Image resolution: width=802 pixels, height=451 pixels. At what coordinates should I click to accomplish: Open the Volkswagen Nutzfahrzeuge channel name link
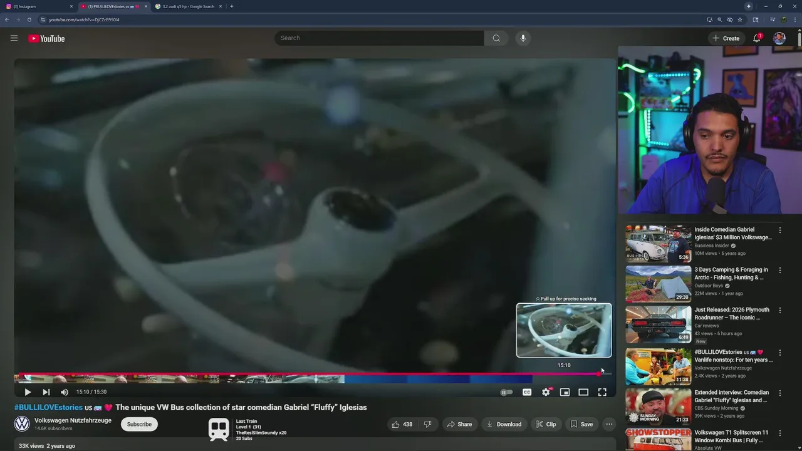[x=73, y=420]
